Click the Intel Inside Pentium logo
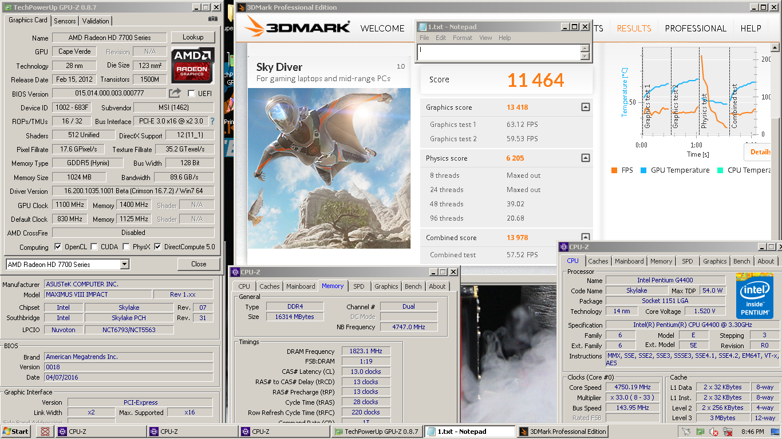This screenshot has height=439, width=782. click(x=755, y=297)
